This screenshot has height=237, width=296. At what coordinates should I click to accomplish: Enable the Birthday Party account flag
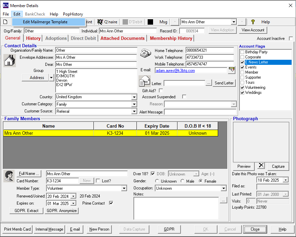tap(242, 52)
